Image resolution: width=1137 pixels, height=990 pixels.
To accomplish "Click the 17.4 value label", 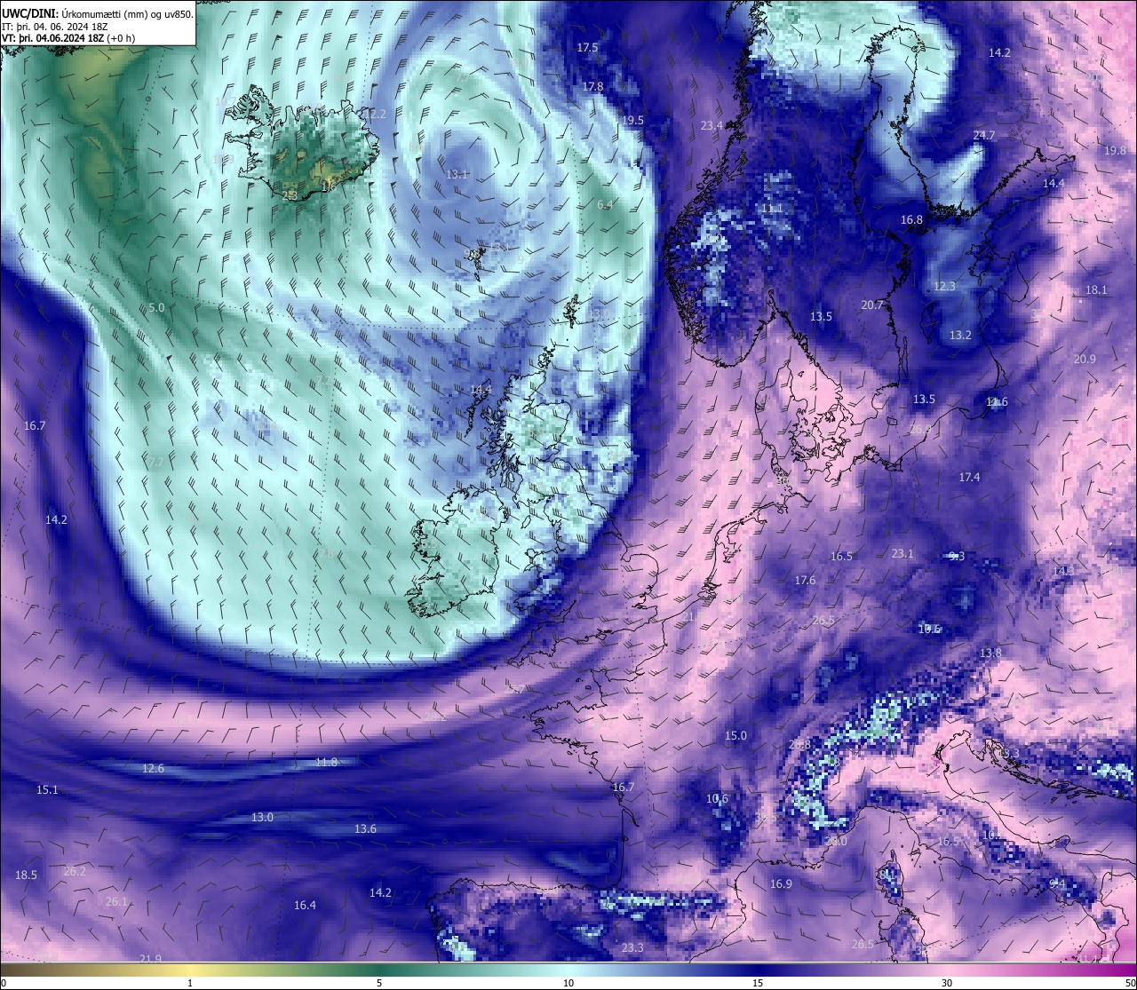I will [969, 478].
